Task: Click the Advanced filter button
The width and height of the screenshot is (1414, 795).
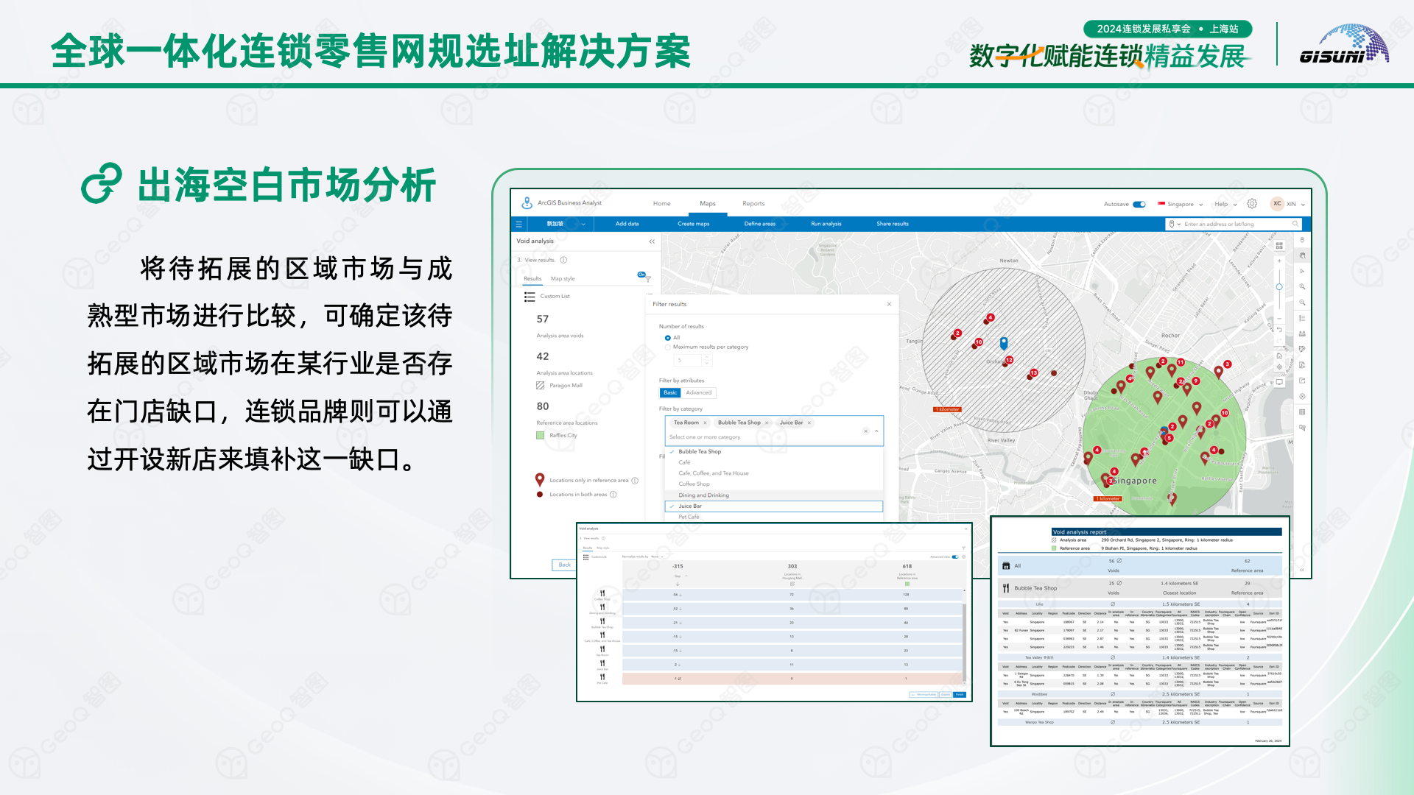Action: pos(698,393)
